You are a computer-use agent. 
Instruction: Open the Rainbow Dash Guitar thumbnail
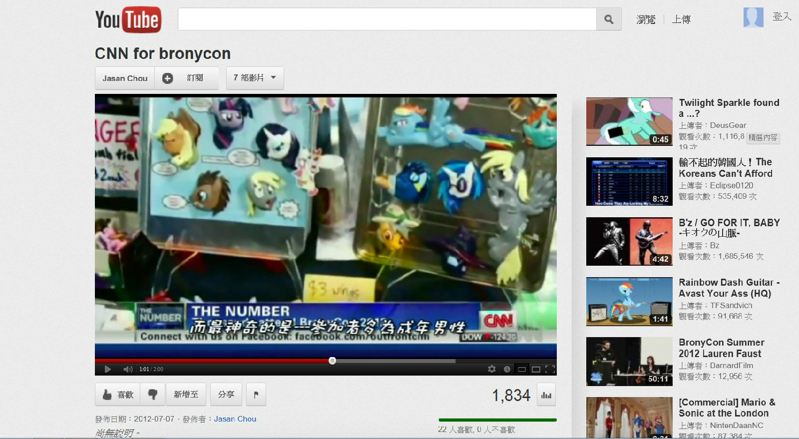(x=629, y=301)
